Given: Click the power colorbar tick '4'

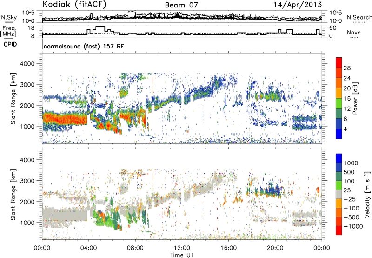Looking at the screenshot, I should (345, 129).
